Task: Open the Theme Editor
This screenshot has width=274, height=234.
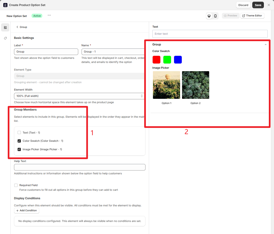Action: (252, 16)
